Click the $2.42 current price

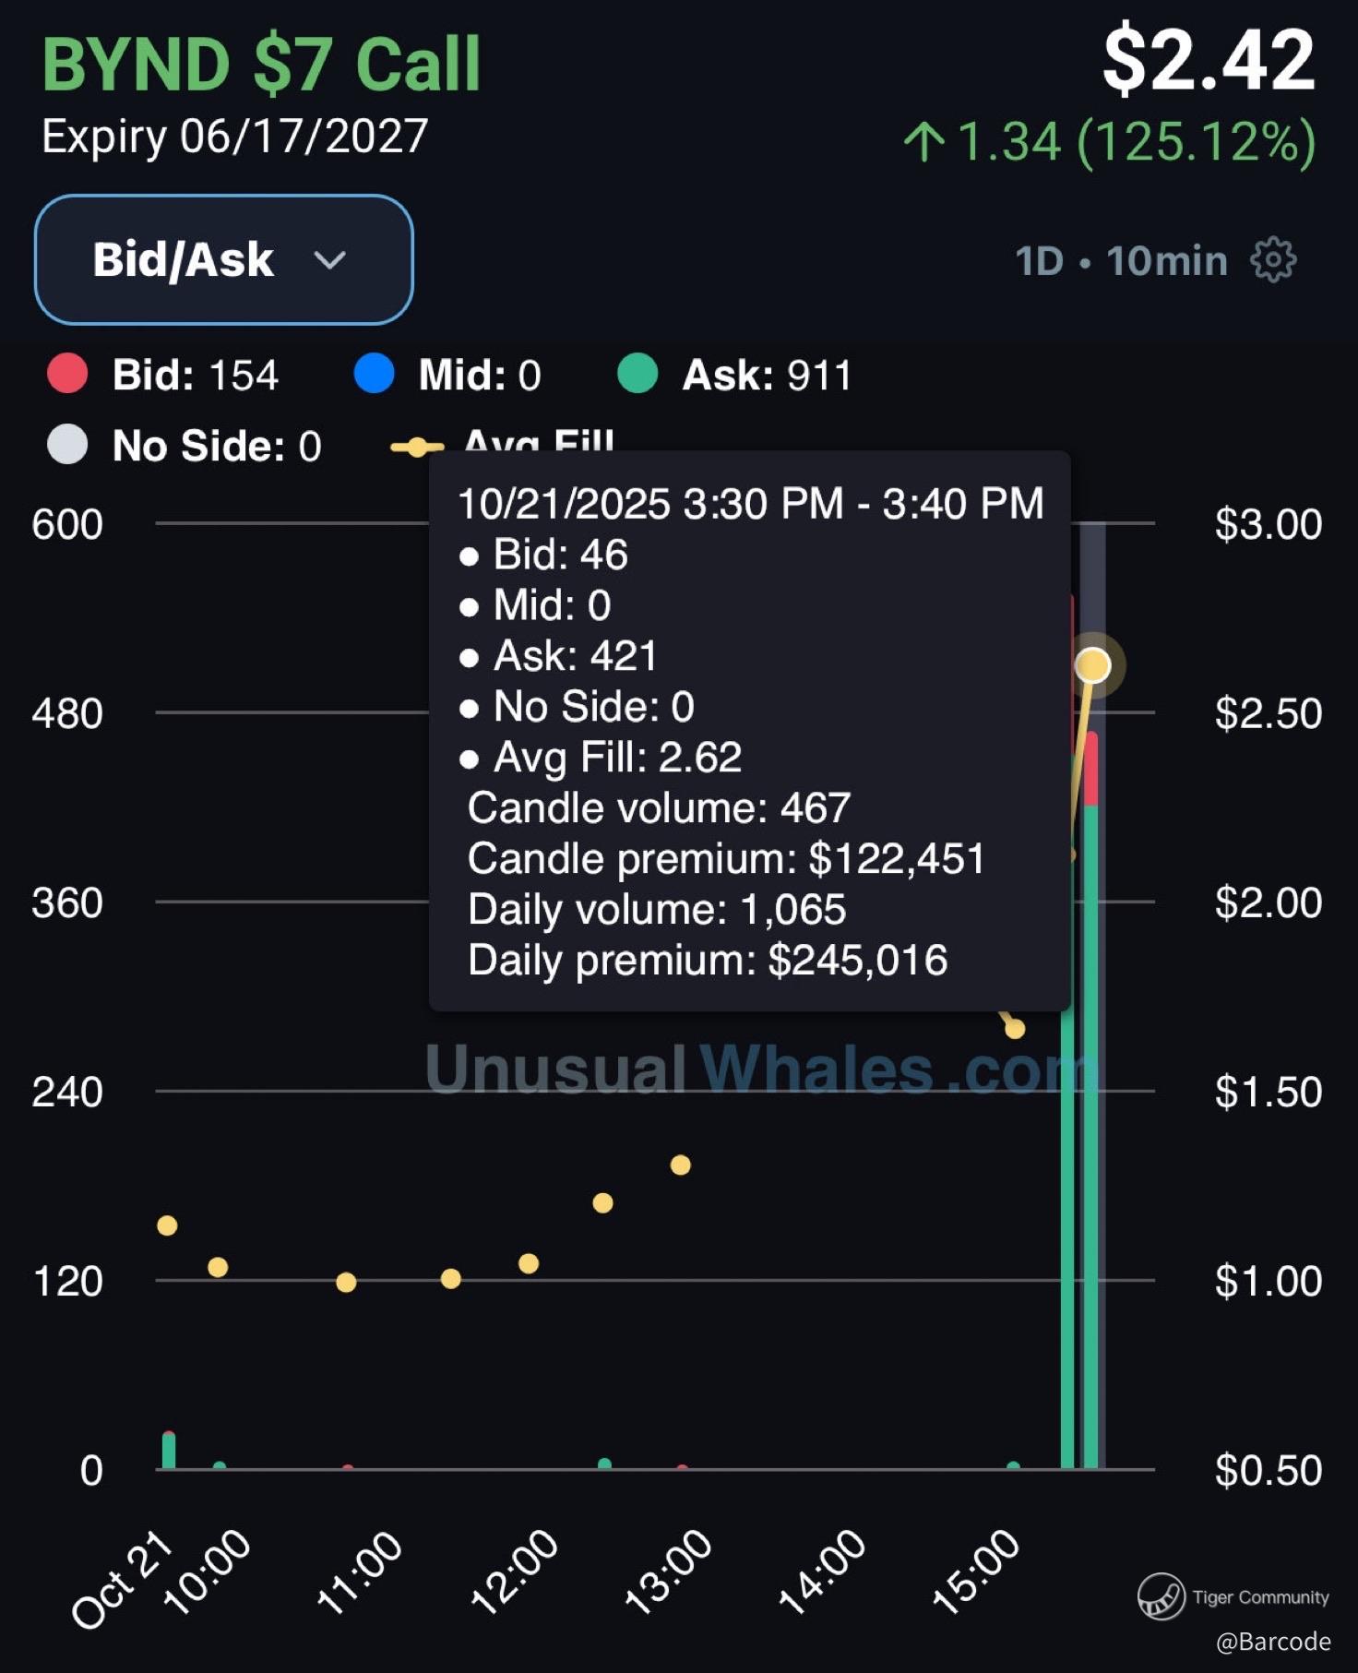pyautogui.click(x=1208, y=61)
